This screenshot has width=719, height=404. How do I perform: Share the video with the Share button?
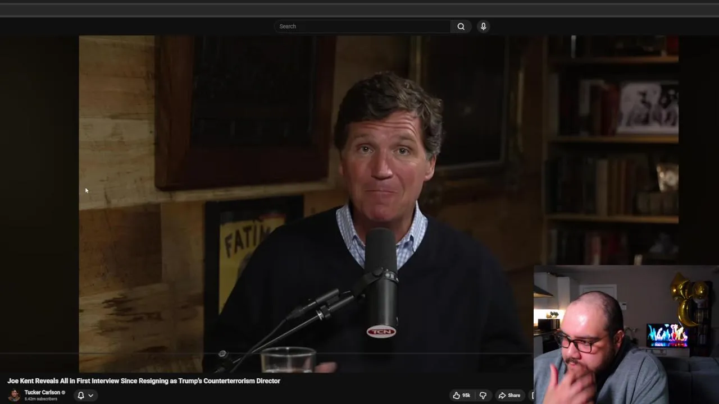(509, 396)
